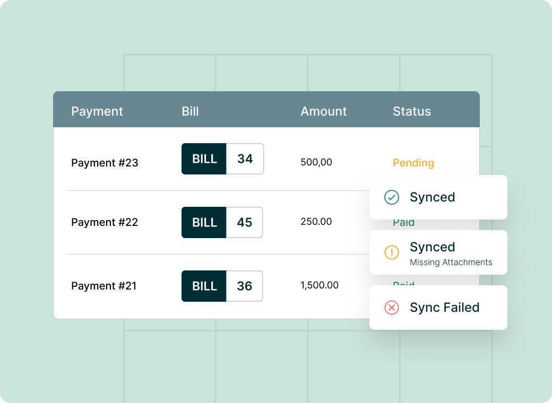Select the Synced Missing Attachments card

click(x=438, y=252)
